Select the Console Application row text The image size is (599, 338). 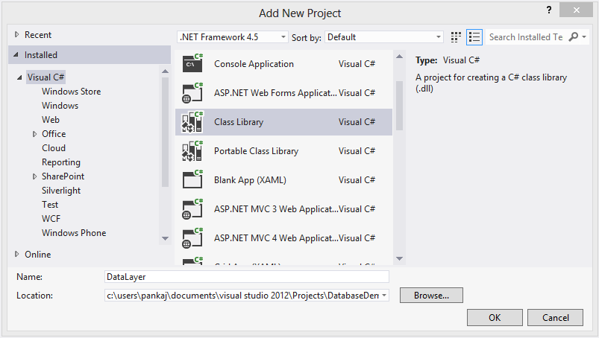pos(254,63)
